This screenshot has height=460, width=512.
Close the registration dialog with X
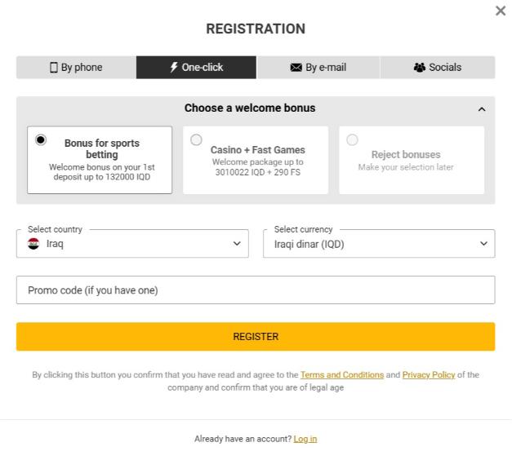[x=501, y=11]
